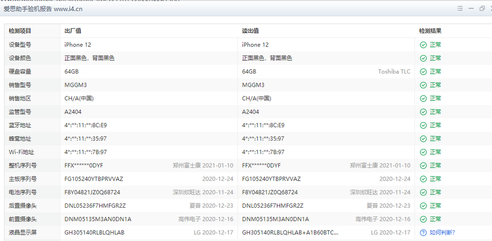Click the Toshiba TLC storage note

click(x=394, y=71)
